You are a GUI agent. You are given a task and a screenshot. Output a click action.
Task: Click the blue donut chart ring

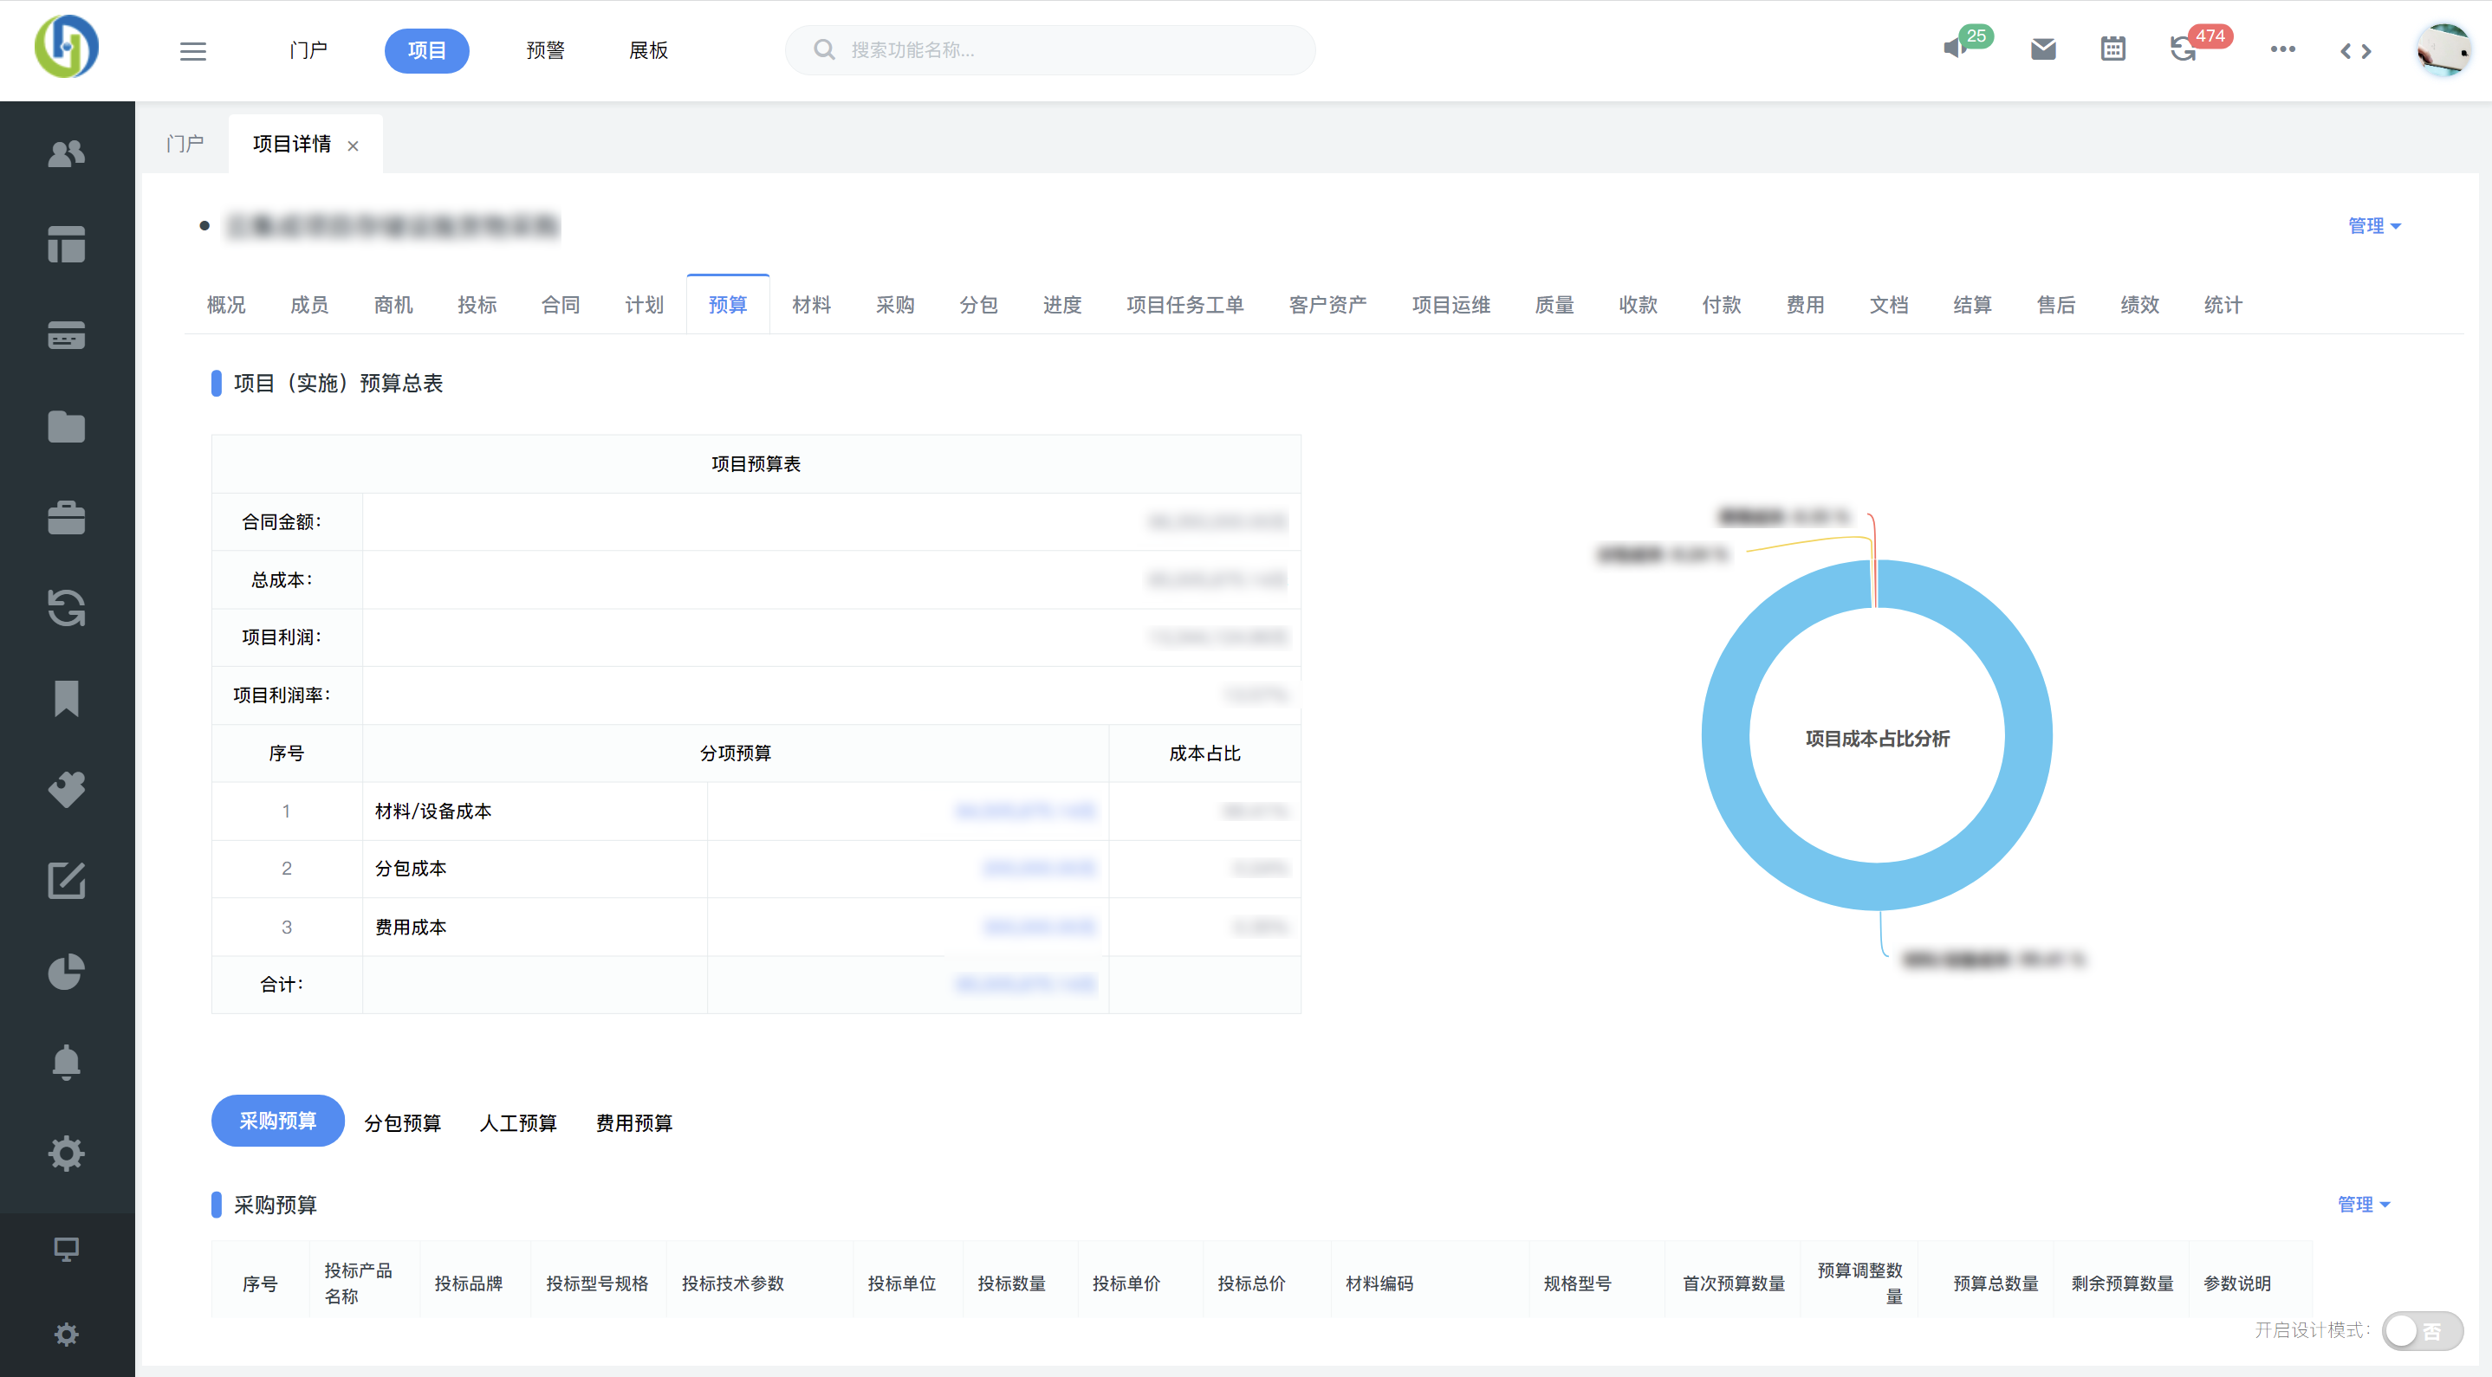click(x=1725, y=735)
